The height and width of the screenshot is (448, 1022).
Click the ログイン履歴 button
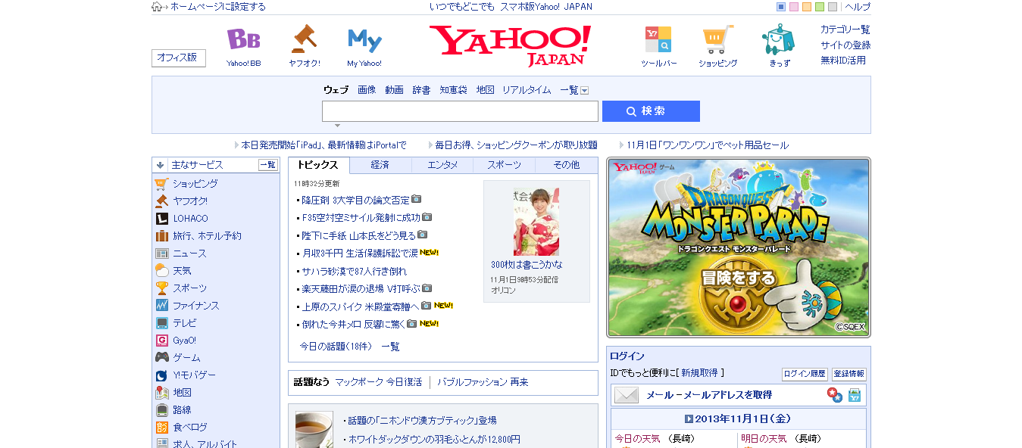[x=805, y=374]
